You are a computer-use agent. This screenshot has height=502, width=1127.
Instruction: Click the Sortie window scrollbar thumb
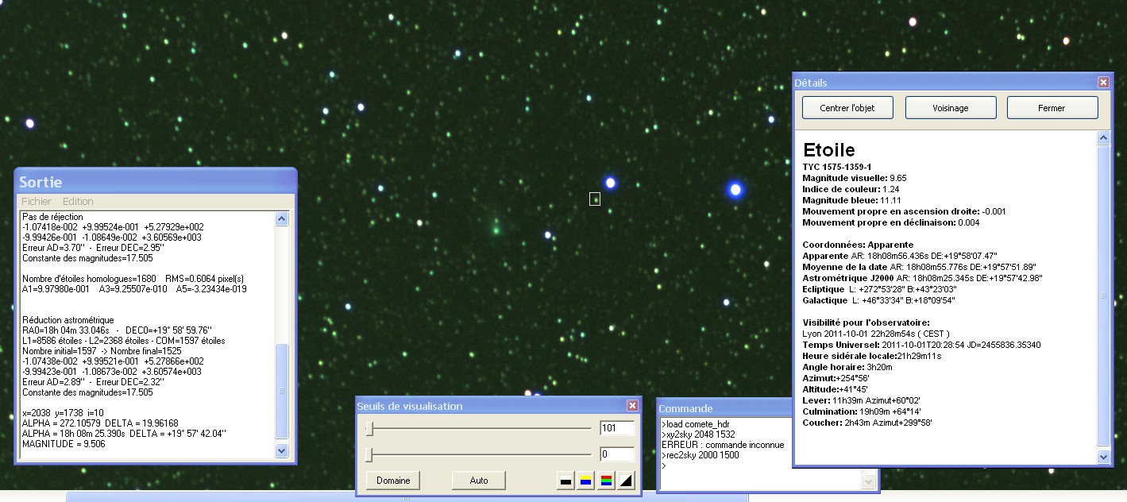(x=281, y=392)
